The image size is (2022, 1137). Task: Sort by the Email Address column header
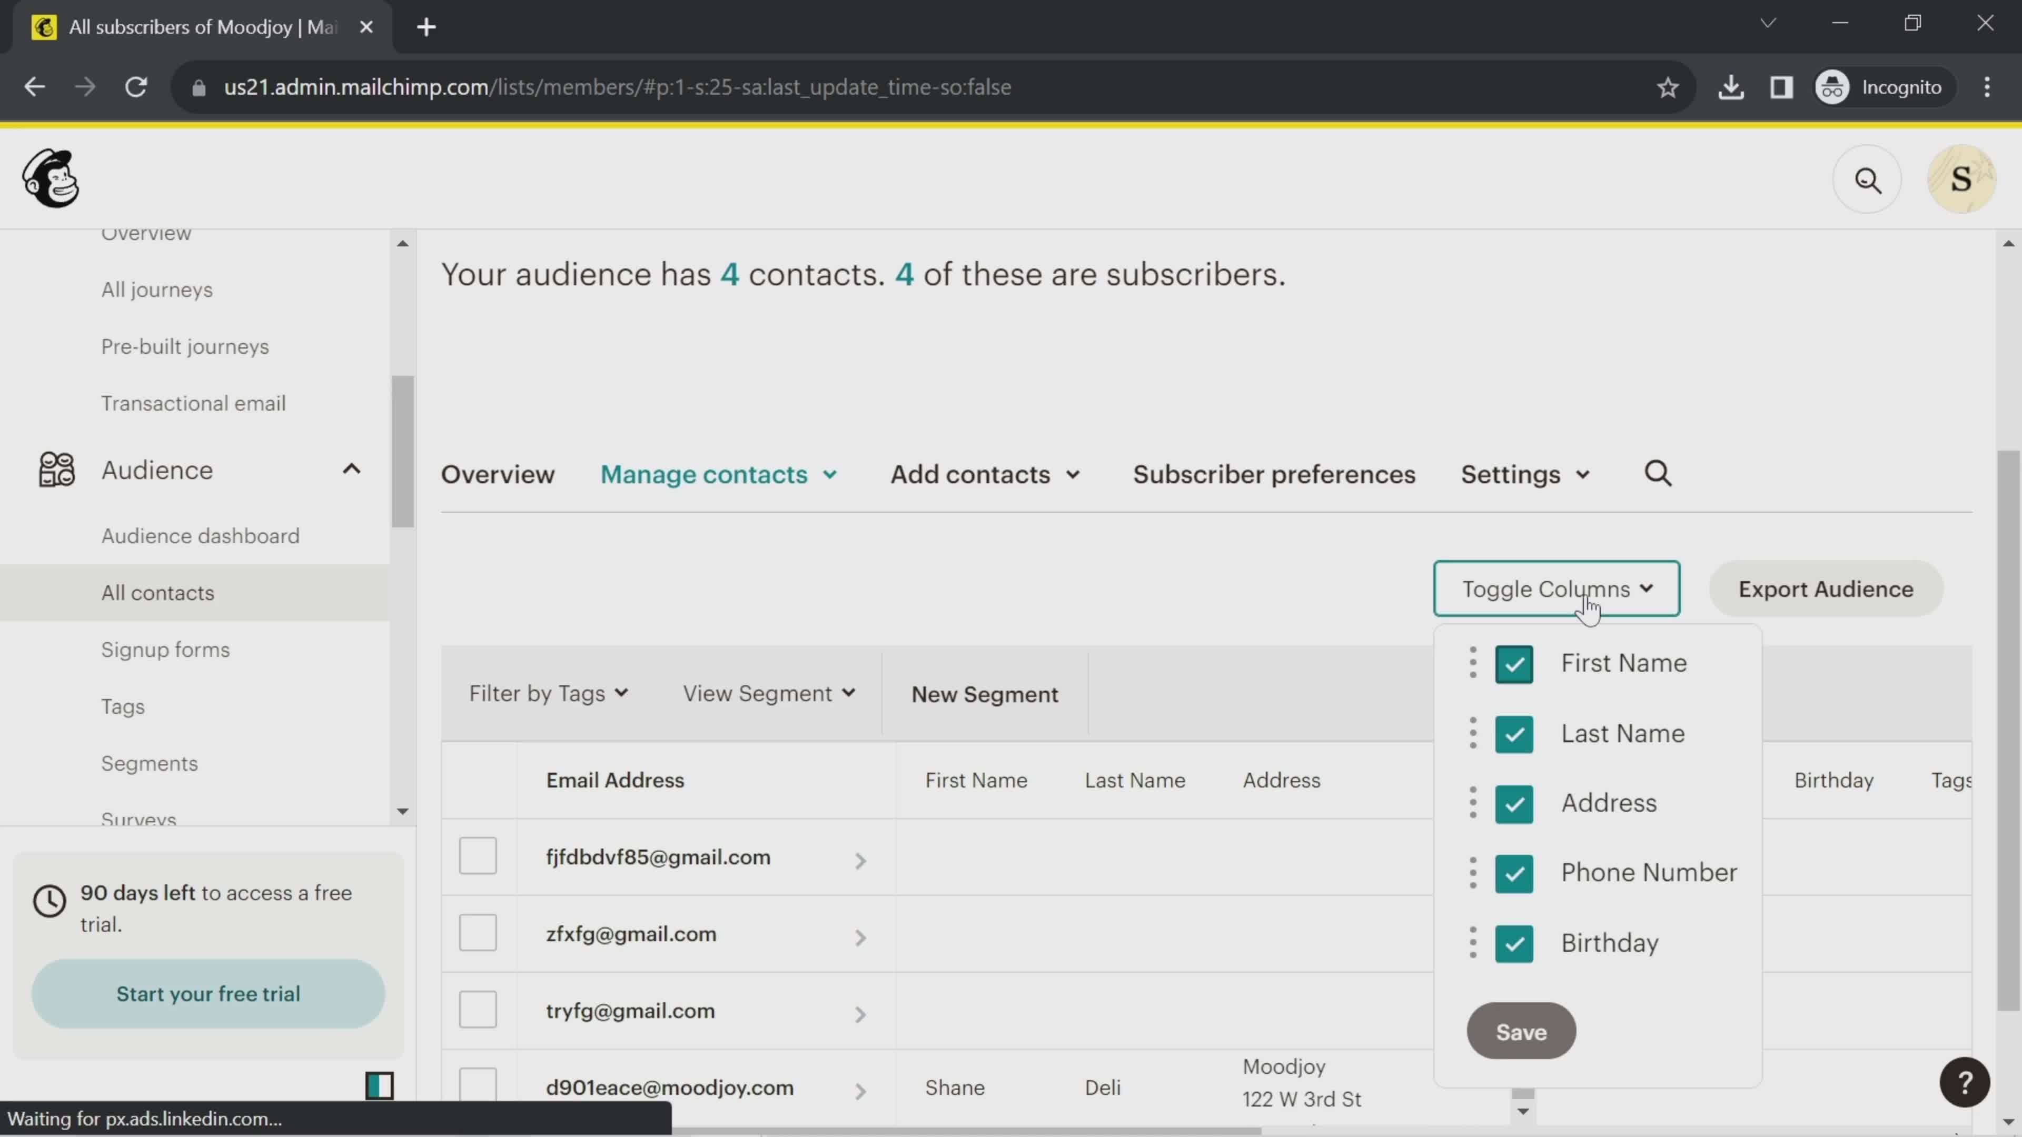614,781
